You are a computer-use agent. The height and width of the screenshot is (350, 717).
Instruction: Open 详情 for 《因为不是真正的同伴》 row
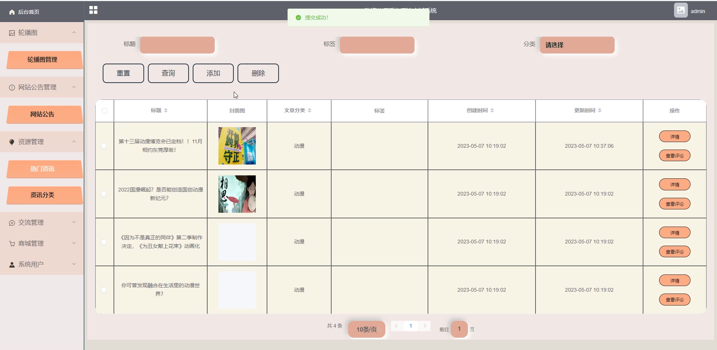click(x=674, y=233)
